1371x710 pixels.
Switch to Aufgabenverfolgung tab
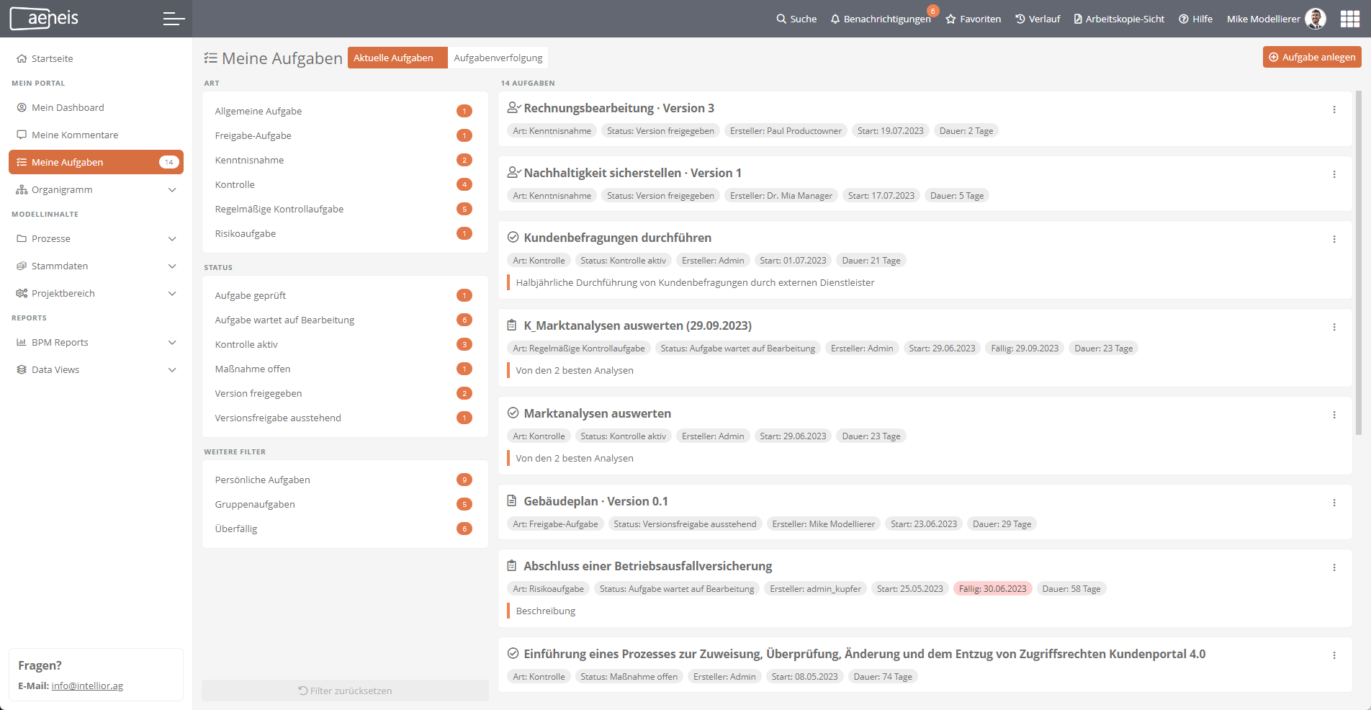pyautogui.click(x=498, y=58)
